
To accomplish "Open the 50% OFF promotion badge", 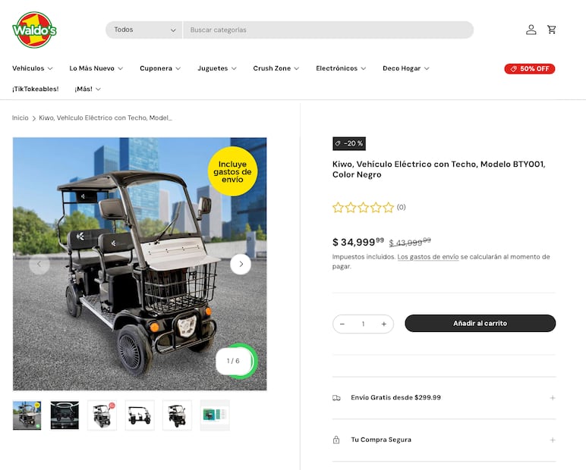I will pos(530,68).
